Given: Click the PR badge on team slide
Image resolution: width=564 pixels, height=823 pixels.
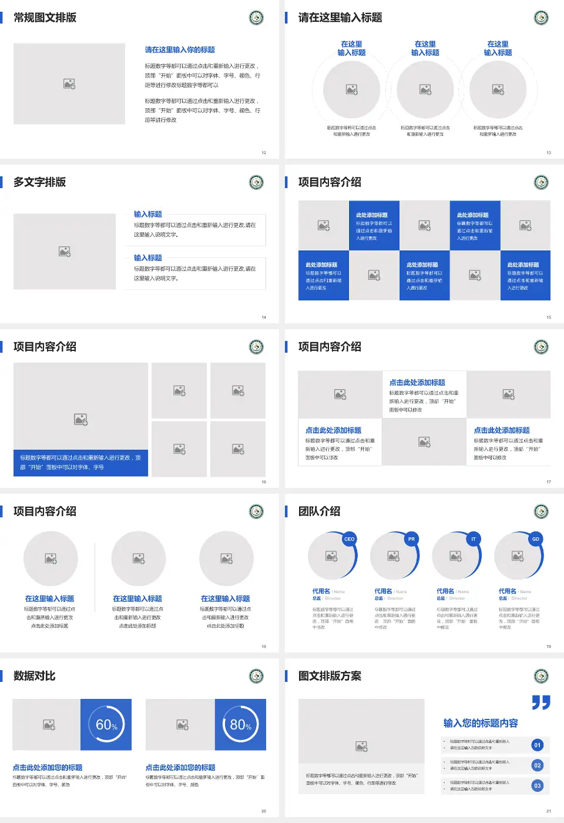Looking at the screenshot, I should 411,539.
